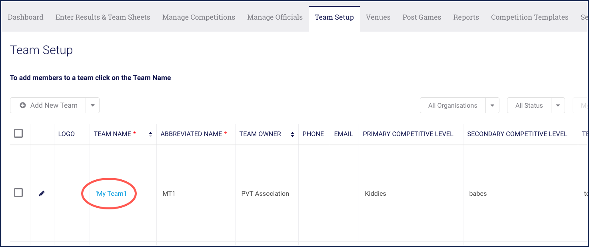Viewport: 589px width, 247px height.
Task: Open the Venues tab
Action: (x=378, y=17)
